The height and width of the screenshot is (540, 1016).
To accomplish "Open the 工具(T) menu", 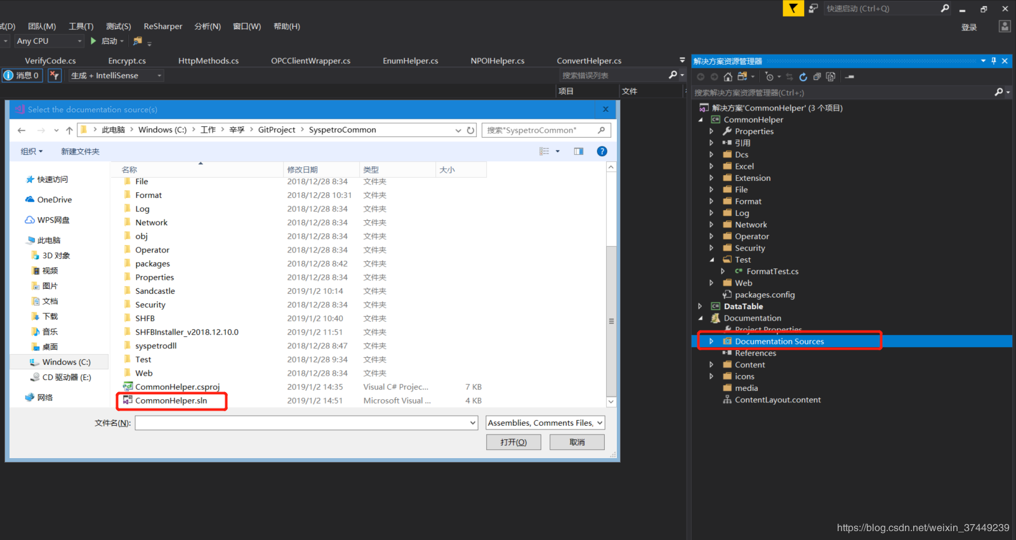I will [x=81, y=26].
